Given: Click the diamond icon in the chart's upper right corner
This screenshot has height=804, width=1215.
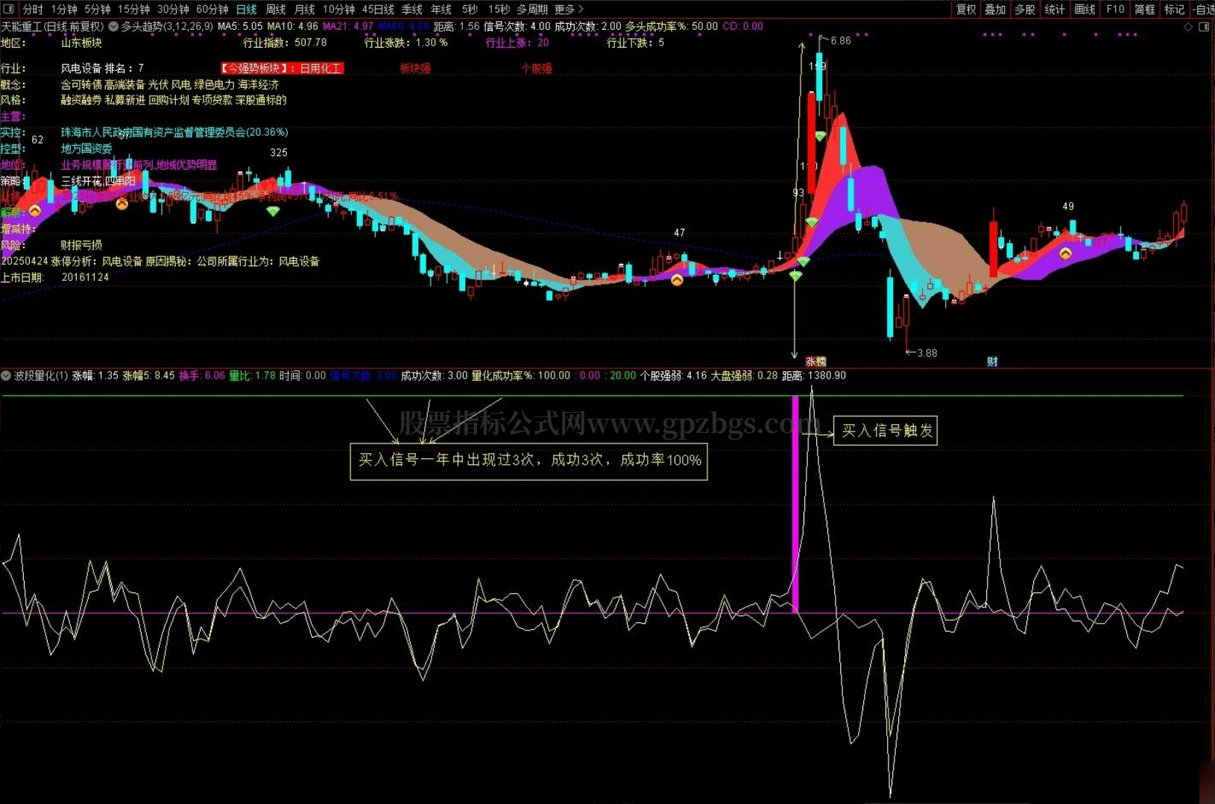Looking at the screenshot, I should pyautogui.click(x=1188, y=27).
